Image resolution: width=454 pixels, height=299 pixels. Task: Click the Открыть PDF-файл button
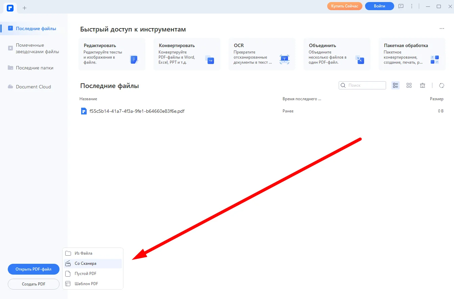[x=33, y=270]
